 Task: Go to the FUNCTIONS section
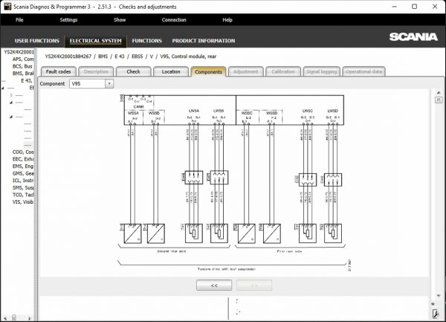point(146,41)
